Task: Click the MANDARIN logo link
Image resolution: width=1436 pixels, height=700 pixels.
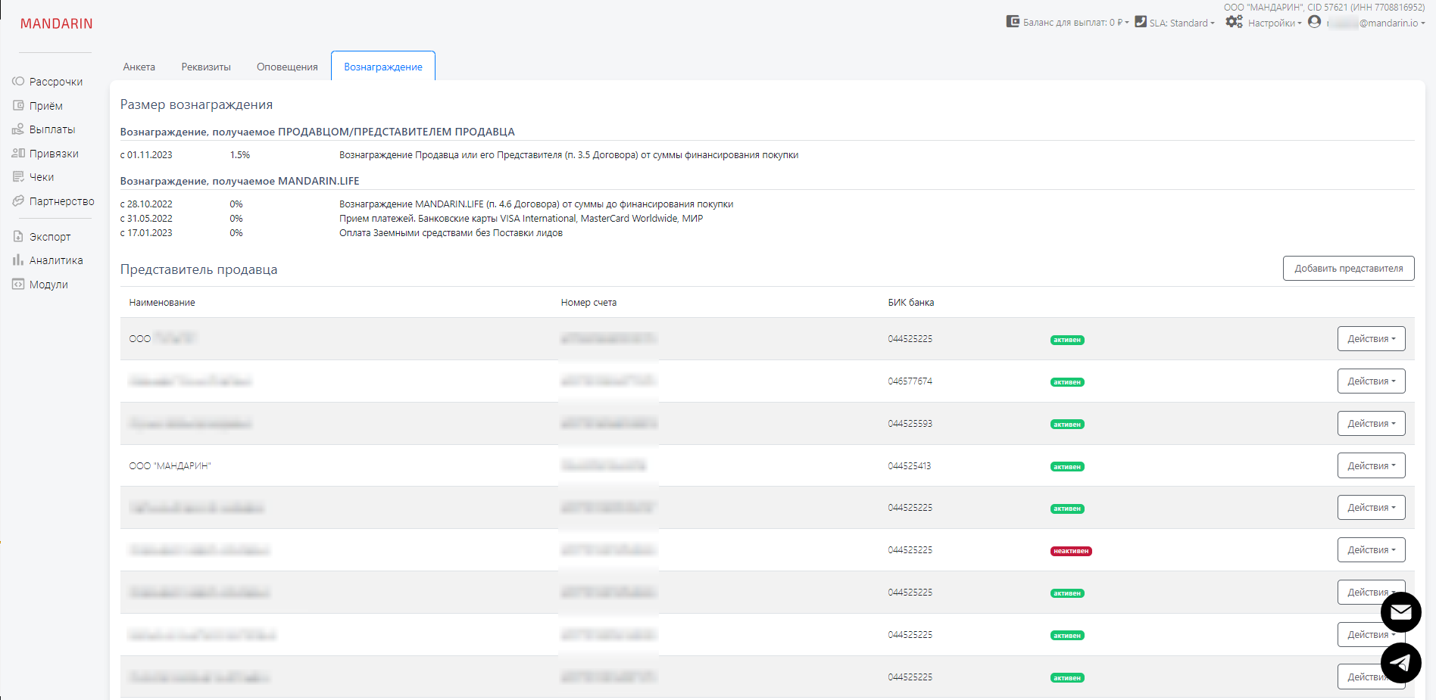Action: coord(57,24)
